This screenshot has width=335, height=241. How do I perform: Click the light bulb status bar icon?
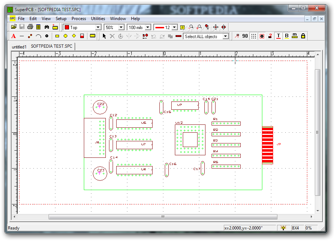(283, 228)
